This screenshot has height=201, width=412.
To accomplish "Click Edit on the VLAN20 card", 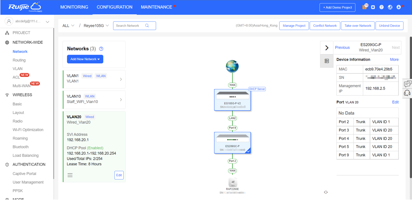I will (x=119, y=175).
